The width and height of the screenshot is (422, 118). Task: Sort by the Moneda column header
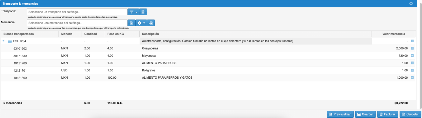tap(67, 34)
